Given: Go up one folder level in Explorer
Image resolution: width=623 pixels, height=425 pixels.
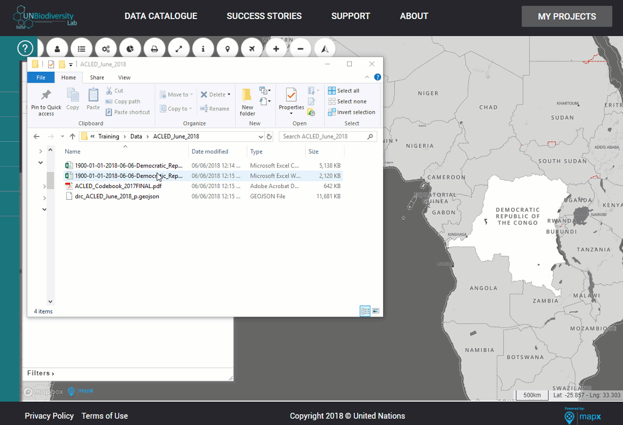Looking at the screenshot, I should pyautogui.click(x=72, y=137).
